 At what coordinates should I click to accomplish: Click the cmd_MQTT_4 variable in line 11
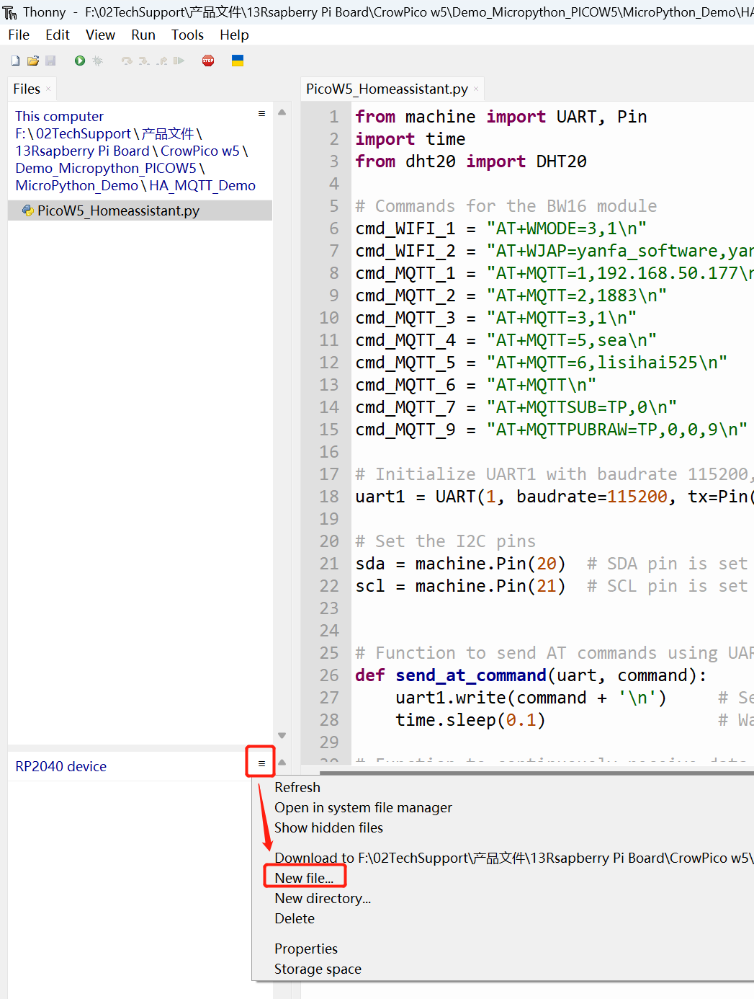pyautogui.click(x=405, y=340)
